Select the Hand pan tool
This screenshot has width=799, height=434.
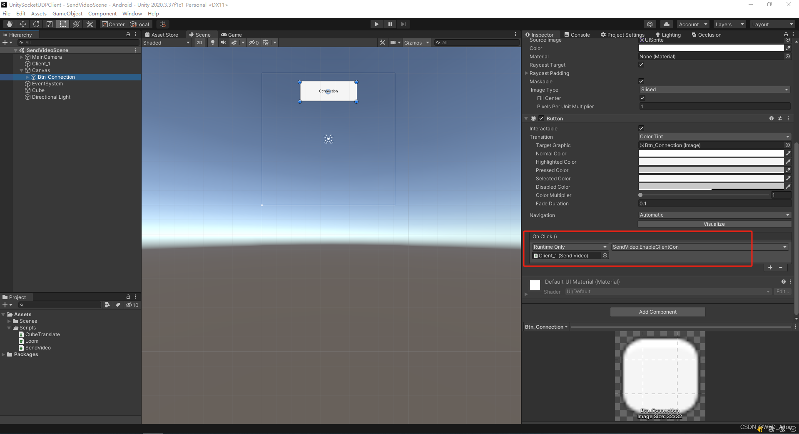click(x=9, y=24)
